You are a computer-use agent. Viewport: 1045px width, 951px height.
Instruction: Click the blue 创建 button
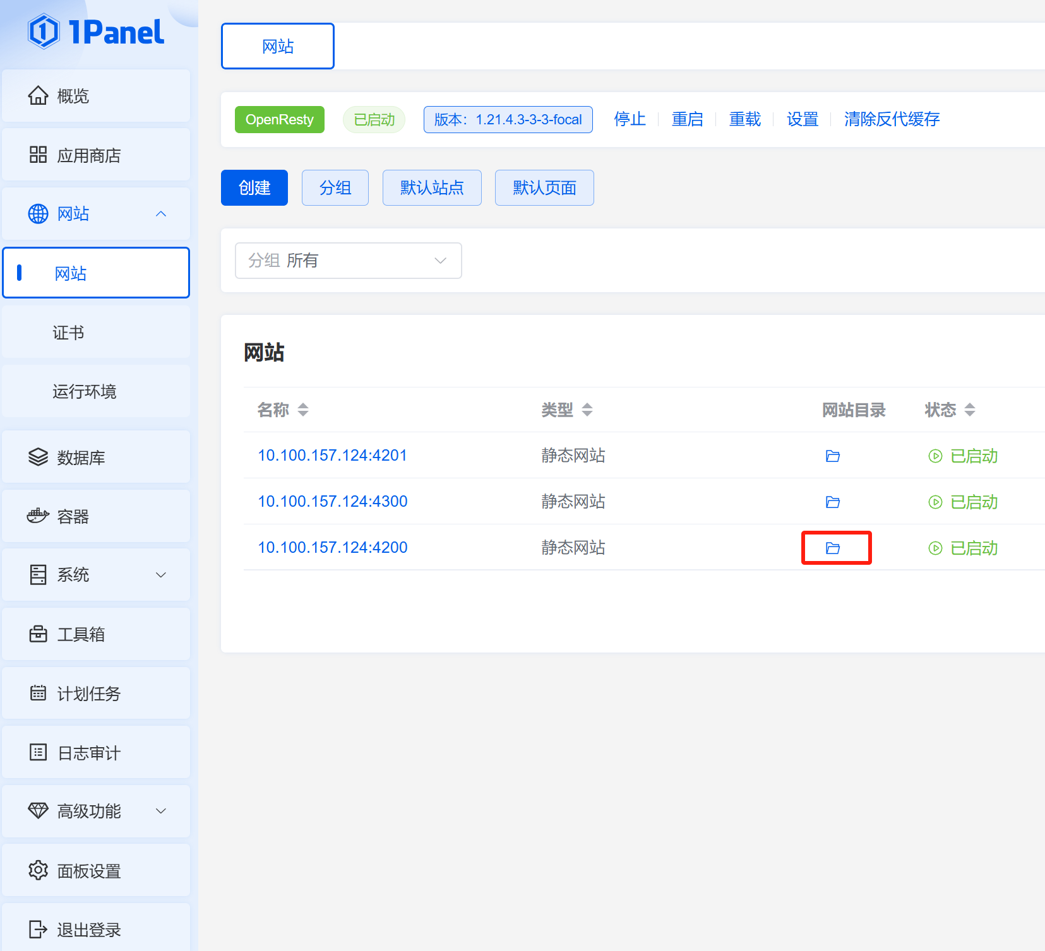pyautogui.click(x=254, y=187)
